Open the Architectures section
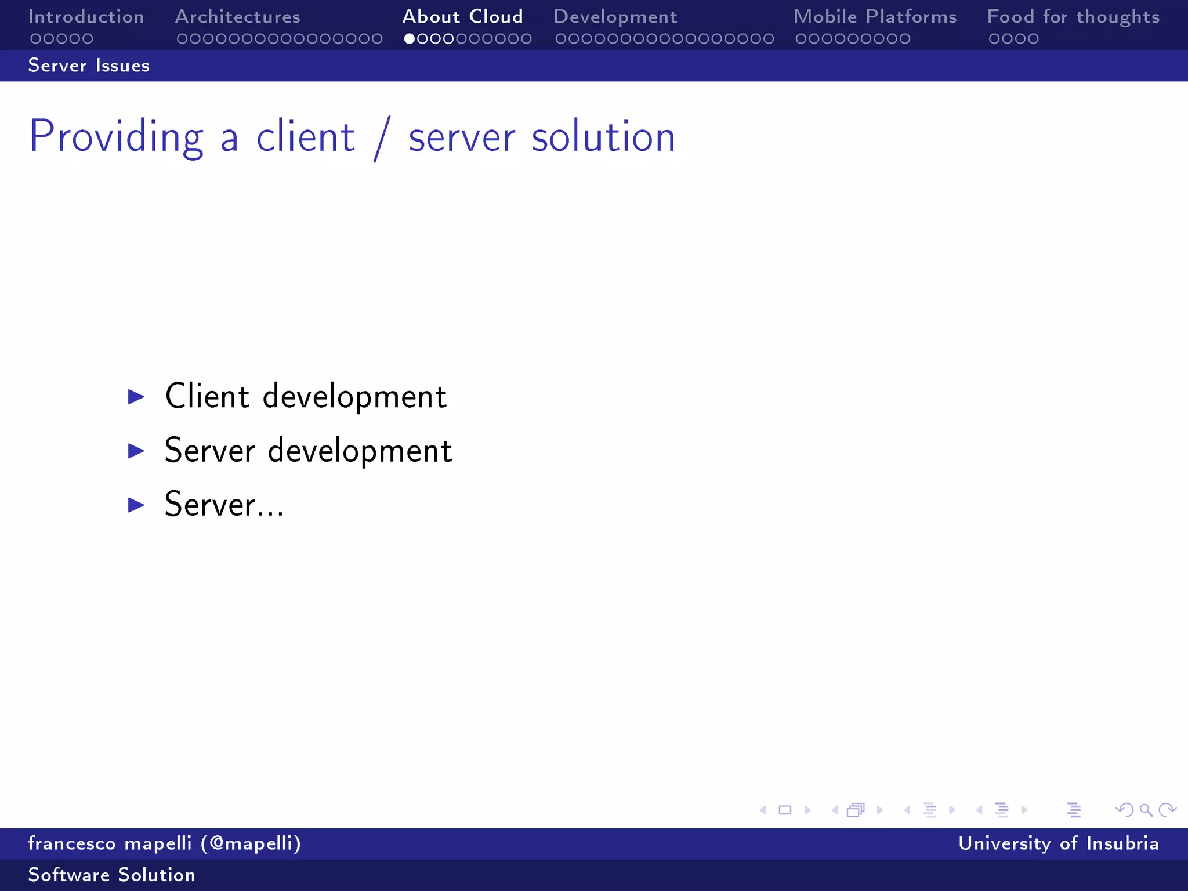Screen dimensions: 1188x891 tap(238, 16)
